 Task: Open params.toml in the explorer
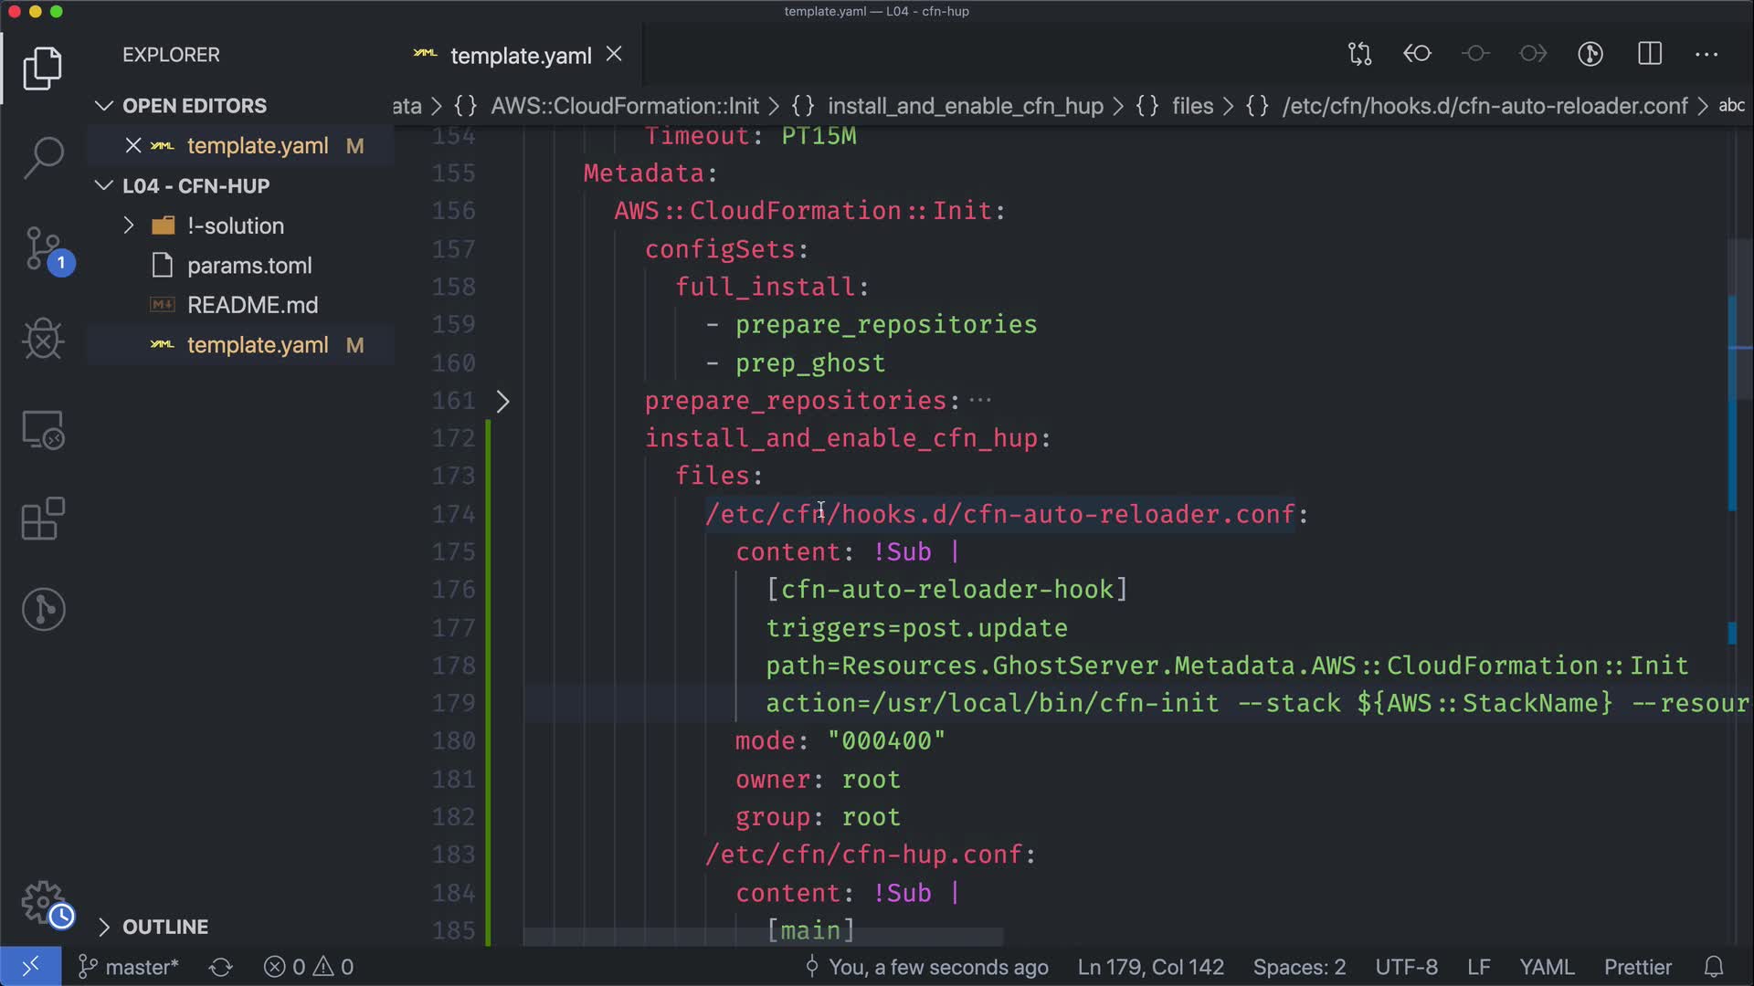coord(248,266)
